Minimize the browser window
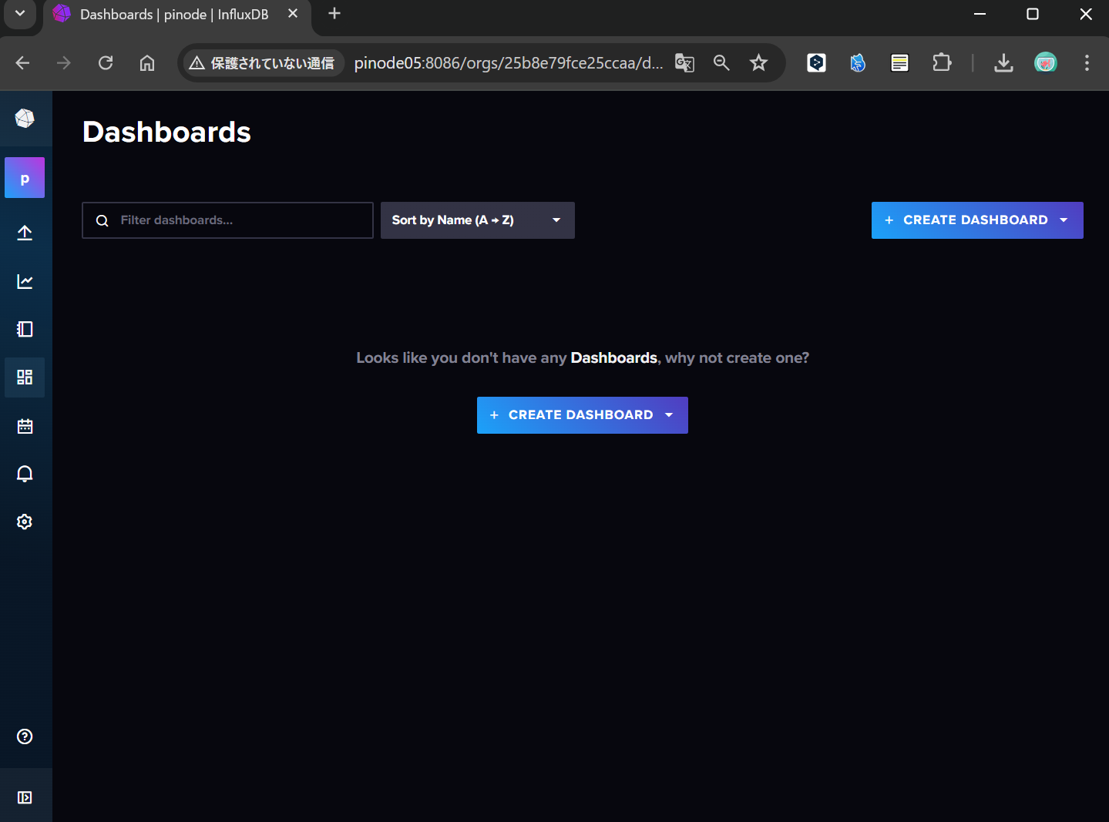The height and width of the screenshot is (822, 1109). tap(980, 14)
